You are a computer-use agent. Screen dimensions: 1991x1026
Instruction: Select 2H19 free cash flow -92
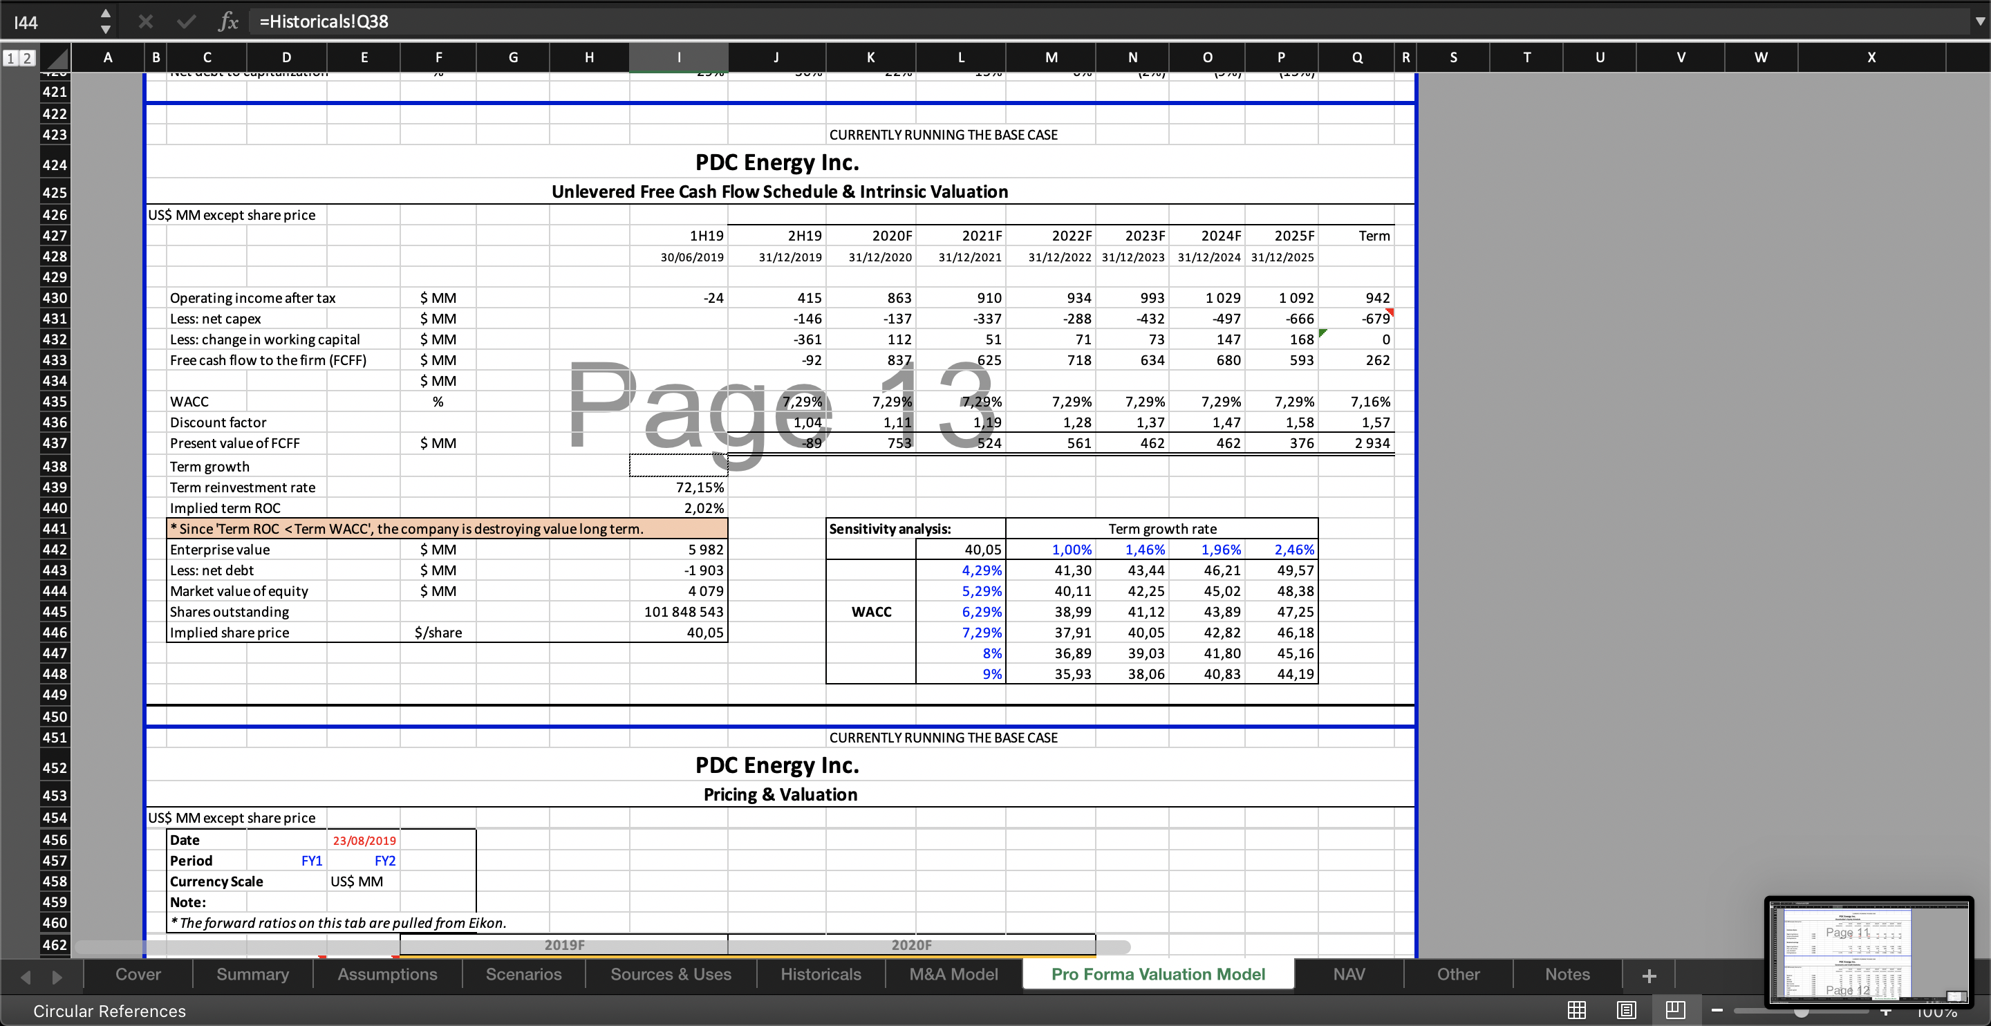(x=777, y=360)
